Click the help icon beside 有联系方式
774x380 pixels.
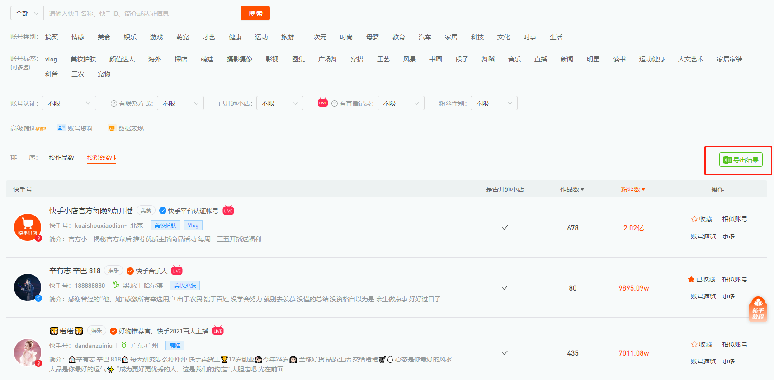pos(114,103)
